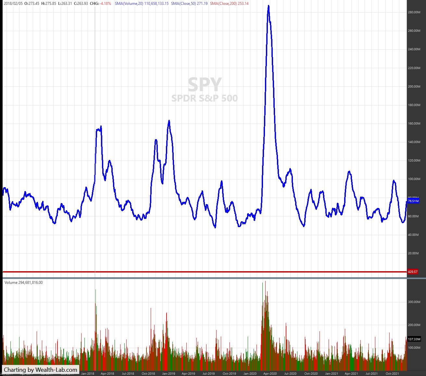426x376 pixels.
Task: Click the "Oct-2018" date axis label
Action: 148,374
